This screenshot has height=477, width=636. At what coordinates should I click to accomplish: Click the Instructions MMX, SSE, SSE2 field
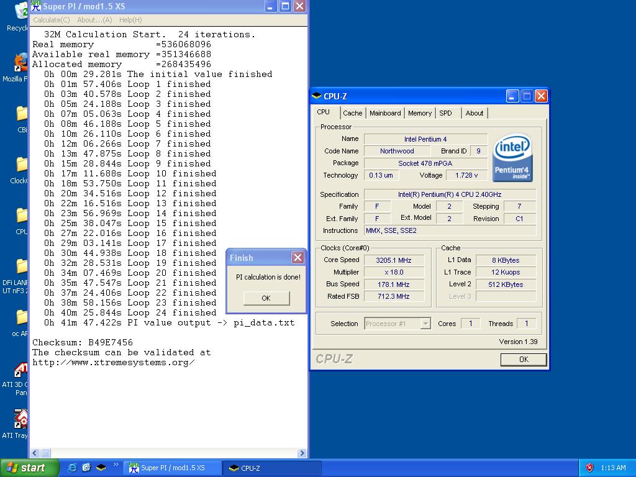coord(450,230)
